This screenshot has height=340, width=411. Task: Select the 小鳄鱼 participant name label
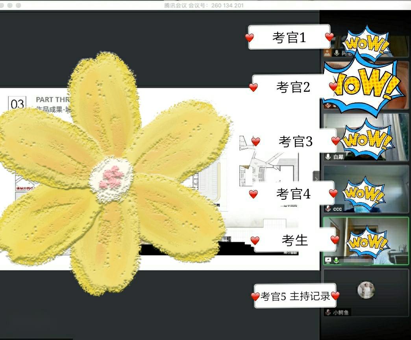(341, 312)
